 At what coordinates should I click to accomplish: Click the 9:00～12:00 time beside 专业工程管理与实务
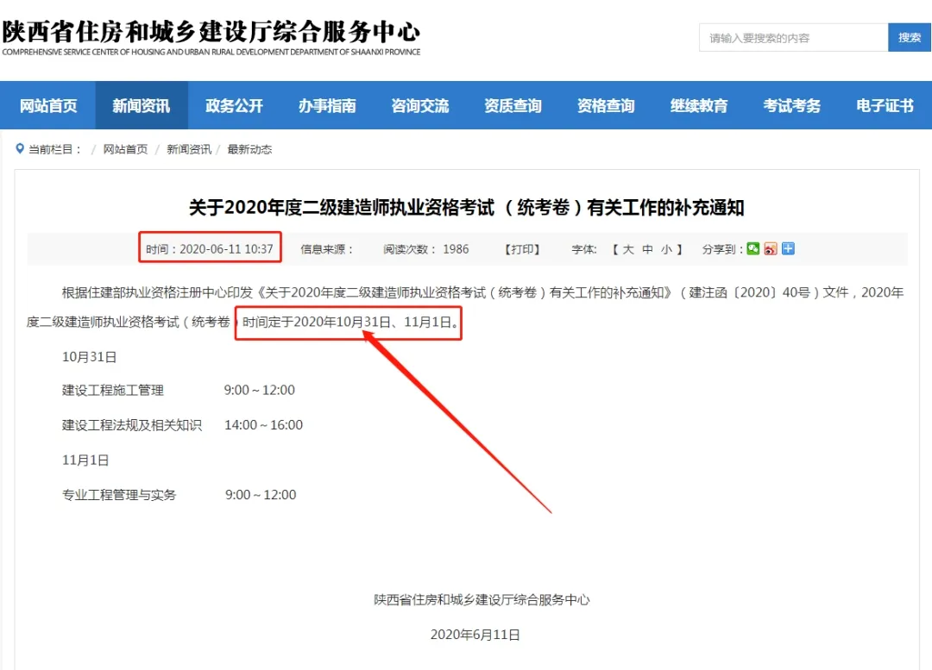coord(261,495)
